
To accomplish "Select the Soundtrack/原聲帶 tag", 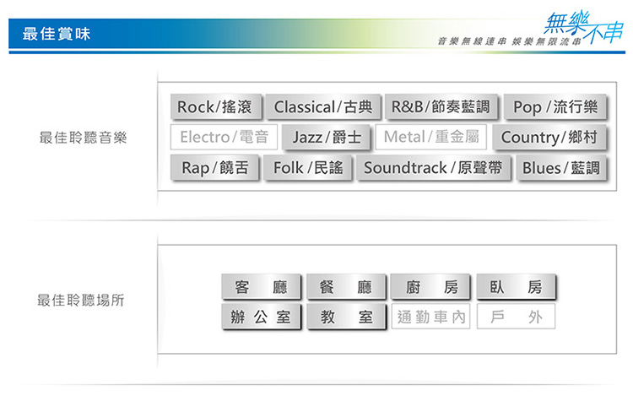I will point(434,167).
